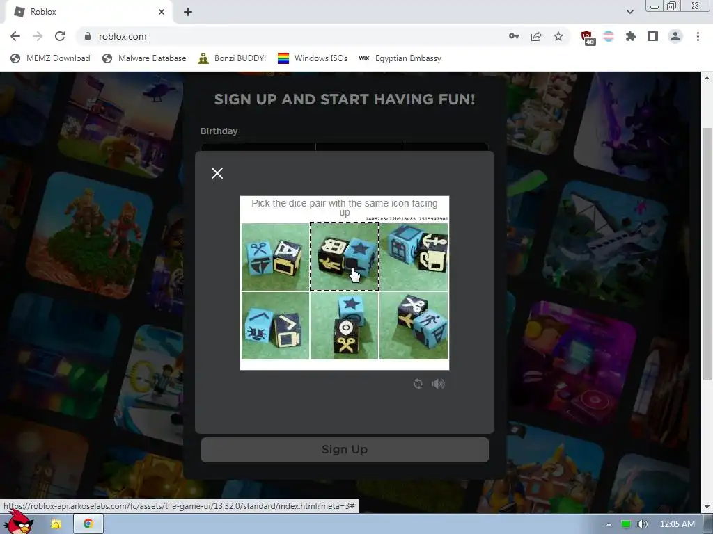Select the black scissors and blue runner dice tile
713x534 pixels.
coord(414,325)
